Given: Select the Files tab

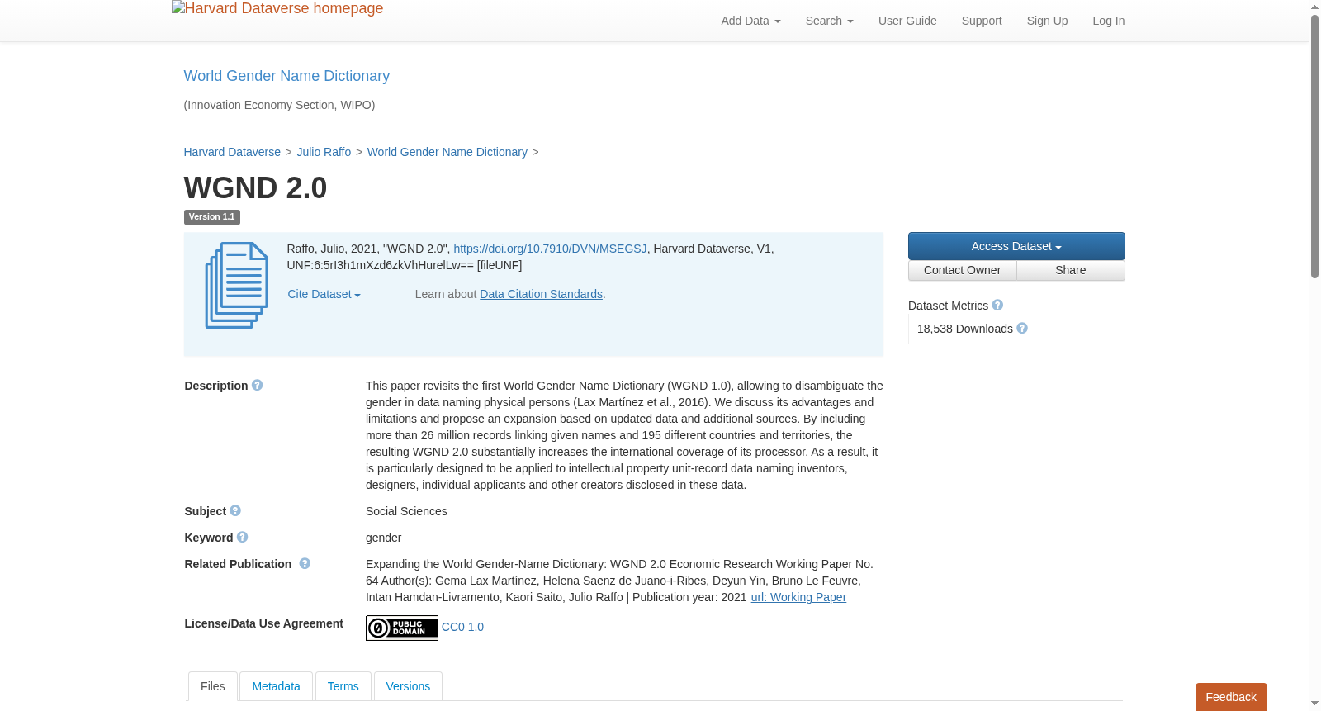Looking at the screenshot, I should tap(213, 686).
